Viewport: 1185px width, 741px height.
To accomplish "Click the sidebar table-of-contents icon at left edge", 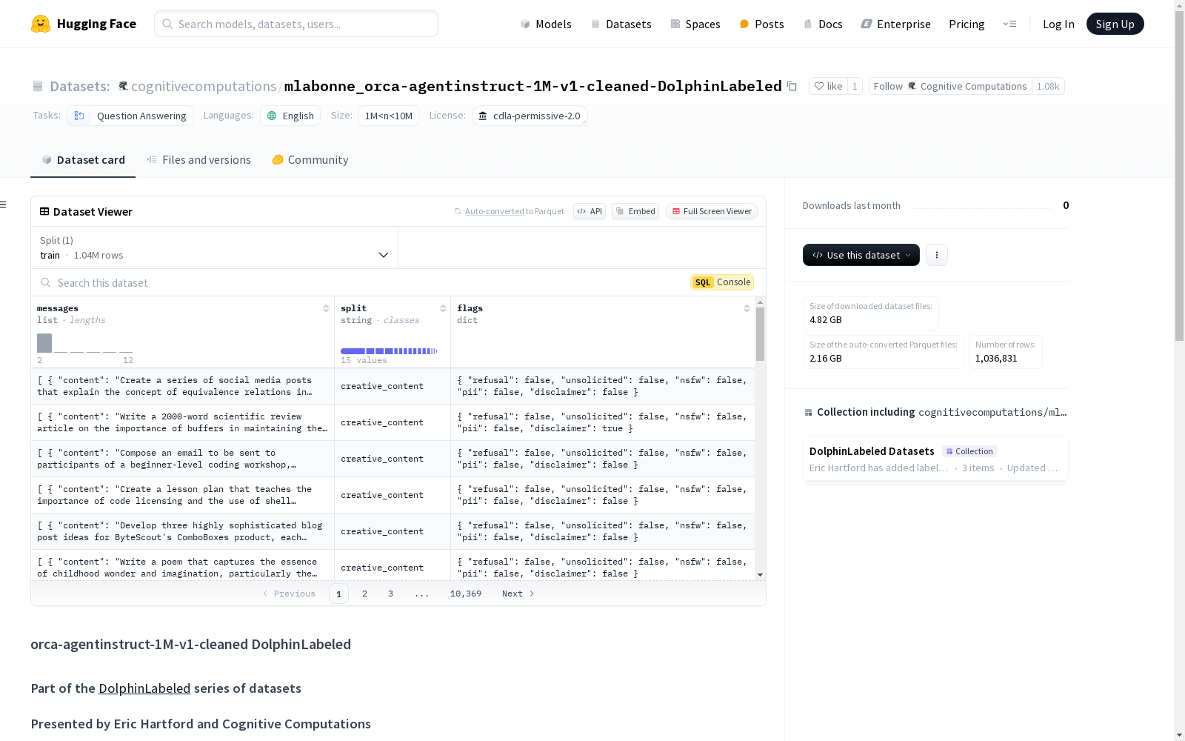I will [4, 205].
